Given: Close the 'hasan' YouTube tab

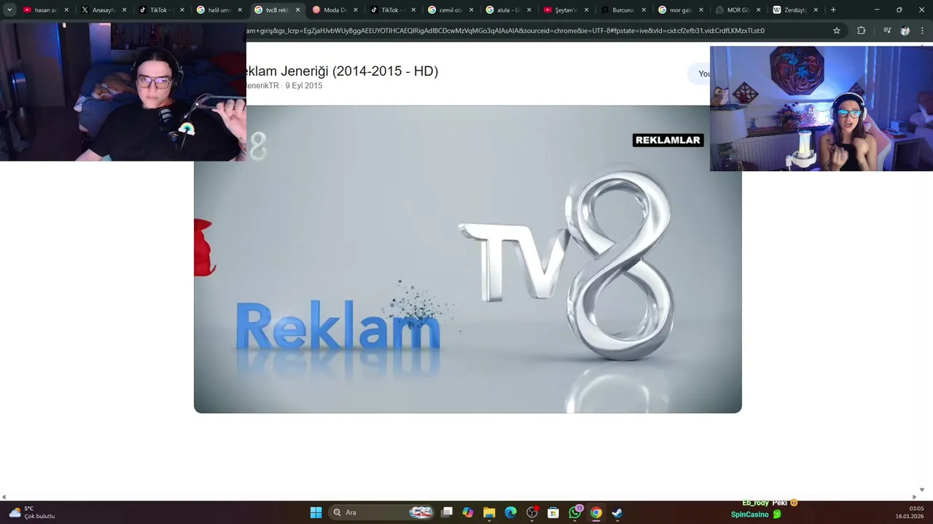Looking at the screenshot, I should click(66, 10).
